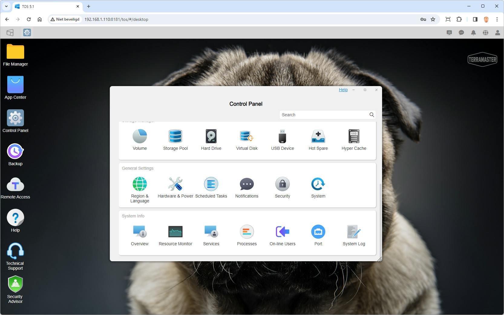Open Hardware & Power settings
Screen dimensions: 504x315
(x=175, y=188)
